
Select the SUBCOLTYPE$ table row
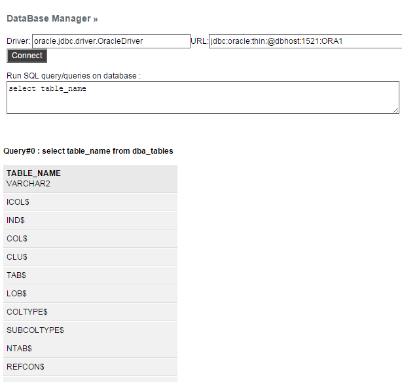(x=90, y=330)
